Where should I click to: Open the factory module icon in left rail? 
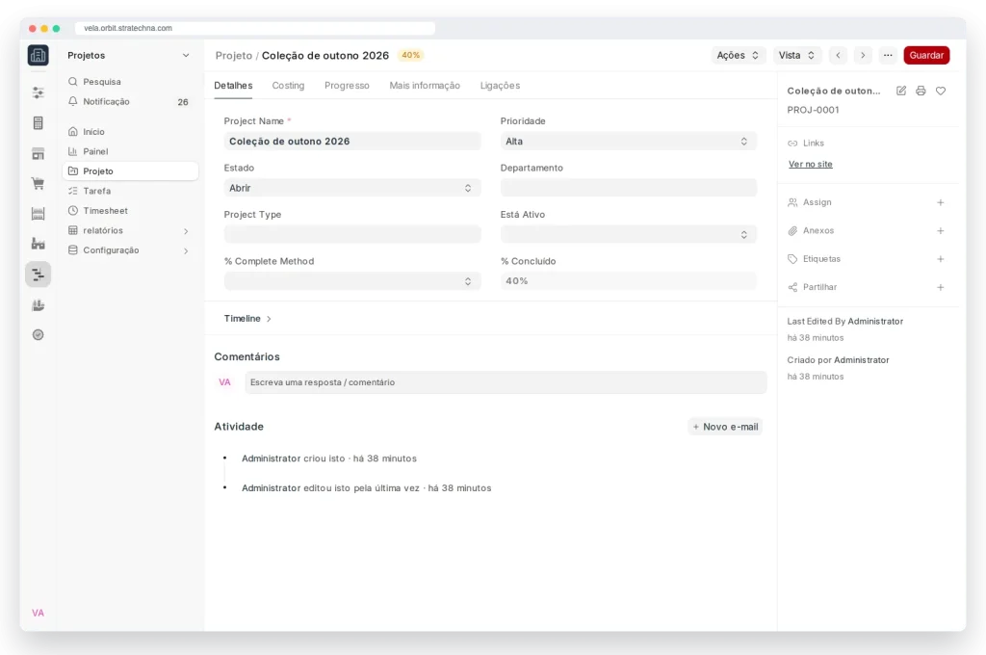(39, 244)
